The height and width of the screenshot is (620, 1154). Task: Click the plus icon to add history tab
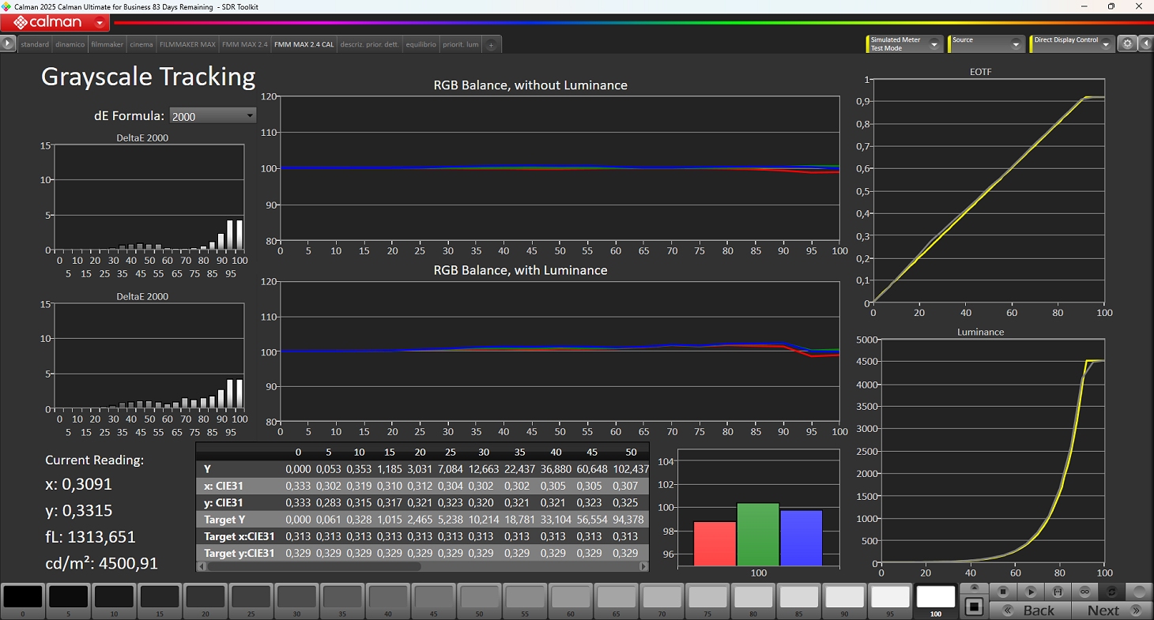tap(491, 45)
